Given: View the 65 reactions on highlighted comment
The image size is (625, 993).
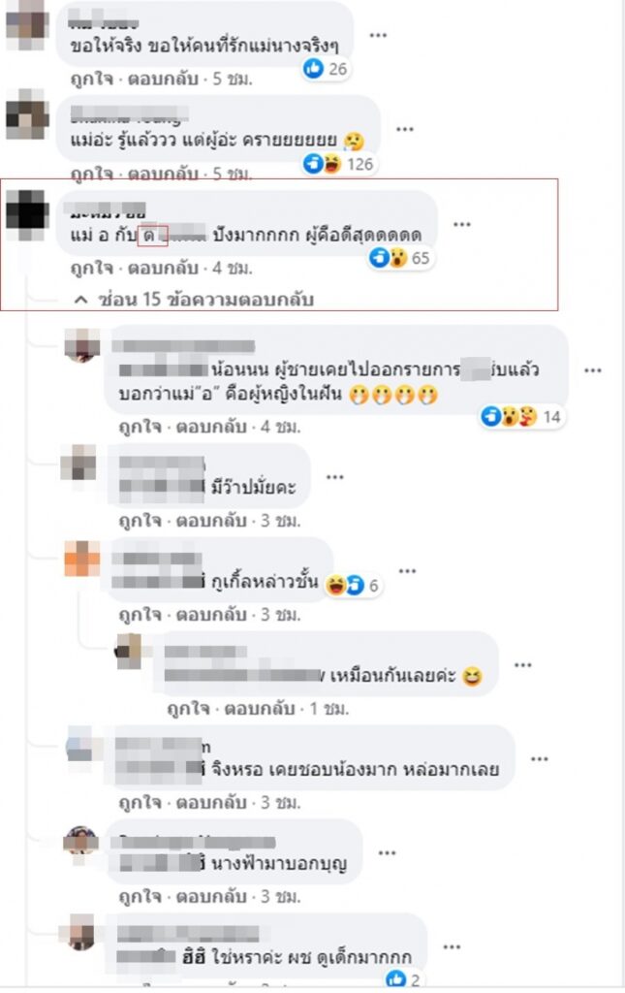Looking at the screenshot, I should (401, 258).
